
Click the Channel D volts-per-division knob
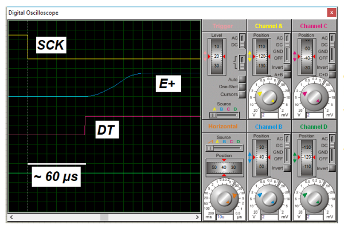coord(314,199)
